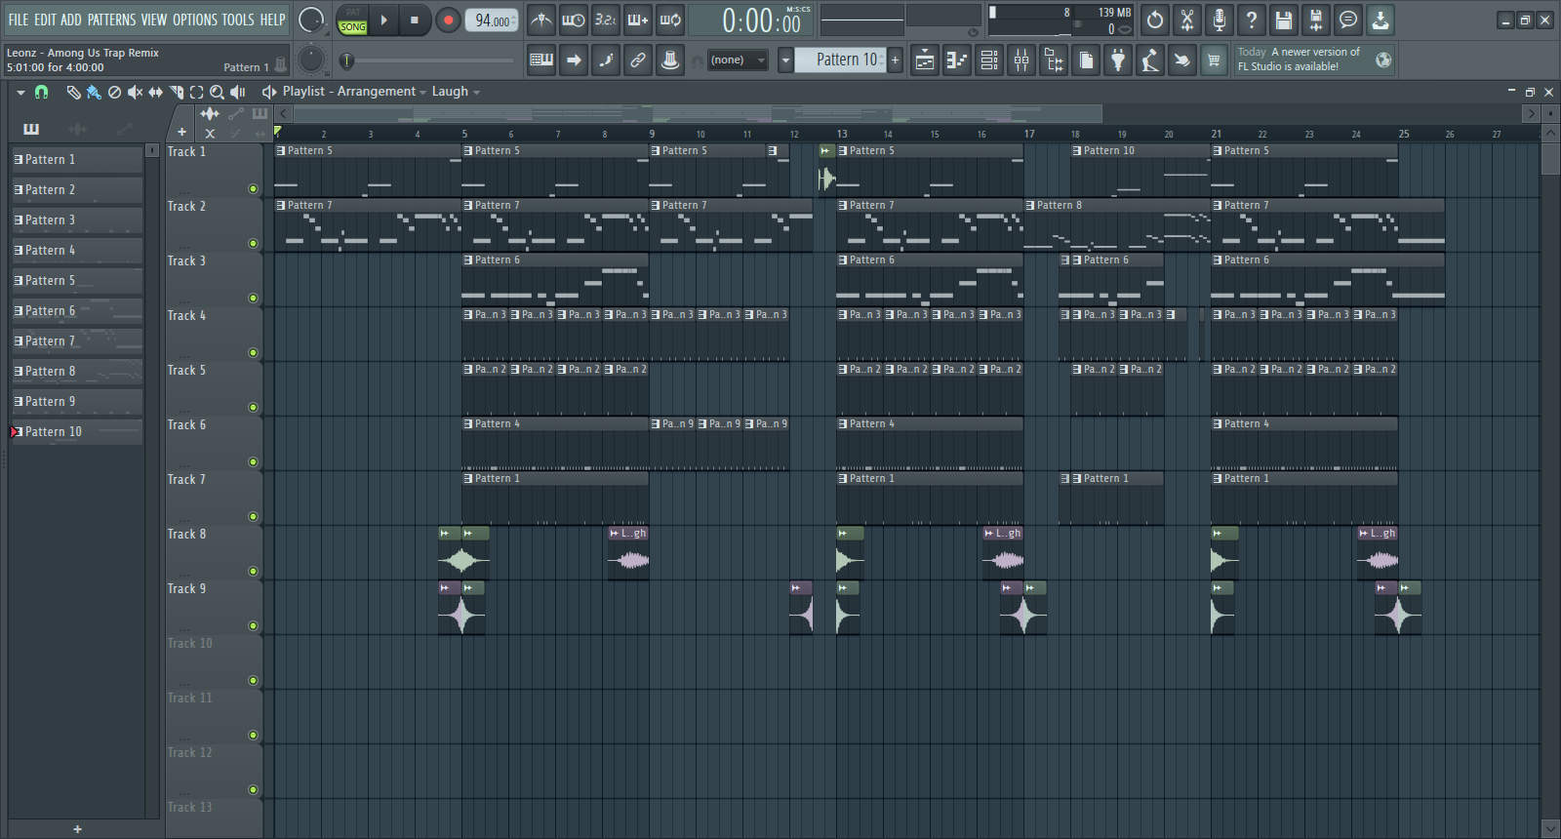Toggle the recording countdown icon
Screen dimensions: 1561x839
coord(606,20)
